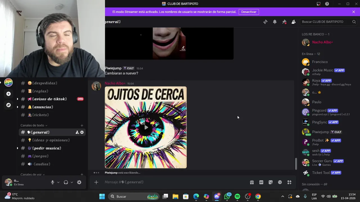Open the GIF picker
Image resolution: width=360 pixels, height=202 pixels.
[x=261, y=182]
